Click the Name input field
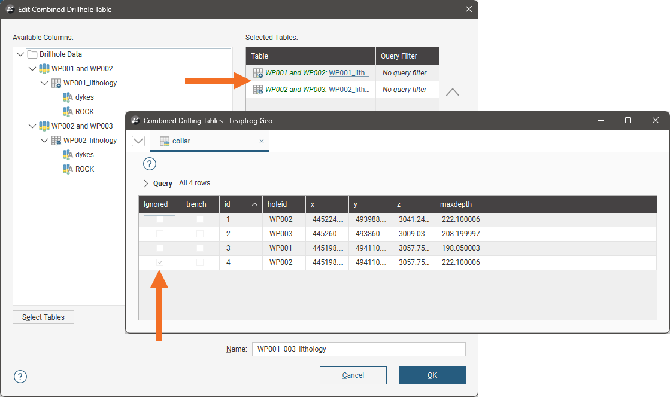The width and height of the screenshot is (670, 397). [x=358, y=349]
